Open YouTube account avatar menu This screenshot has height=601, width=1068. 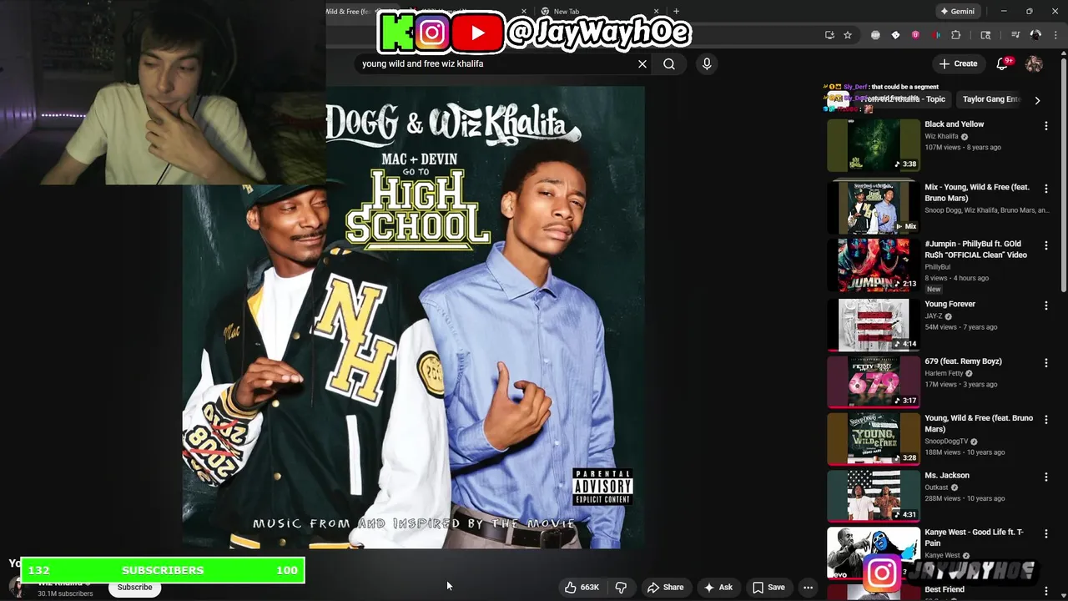tap(1034, 63)
